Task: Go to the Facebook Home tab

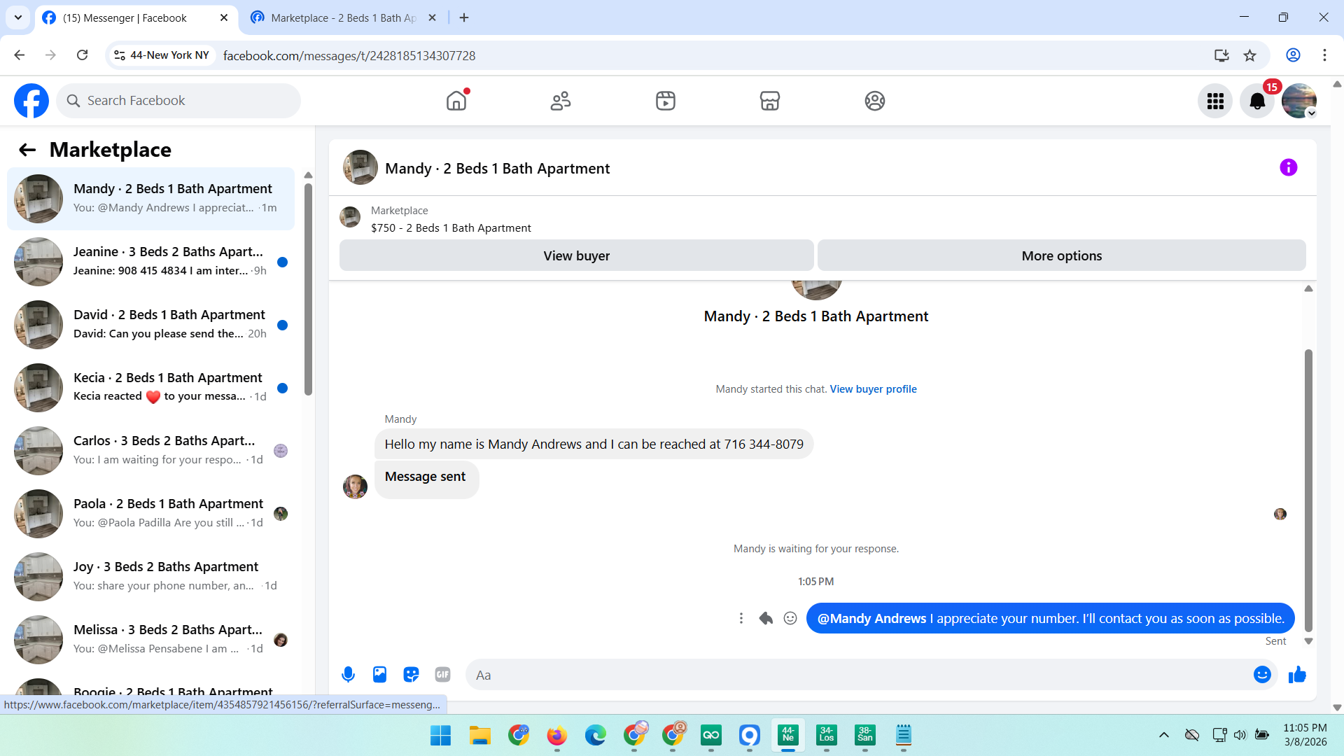Action: [x=456, y=101]
